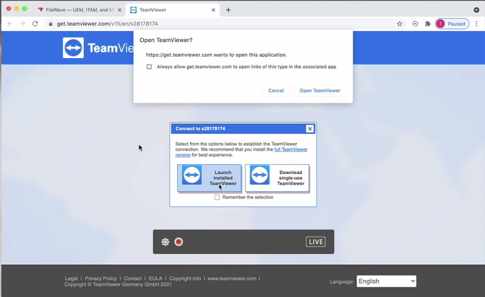Open the Legal footer link
Image resolution: width=485 pixels, height=297 pixels.
point(71,278)
